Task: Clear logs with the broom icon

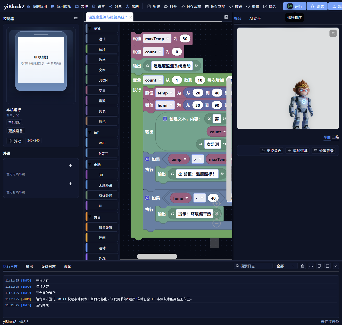Action: tap(303, 266)
